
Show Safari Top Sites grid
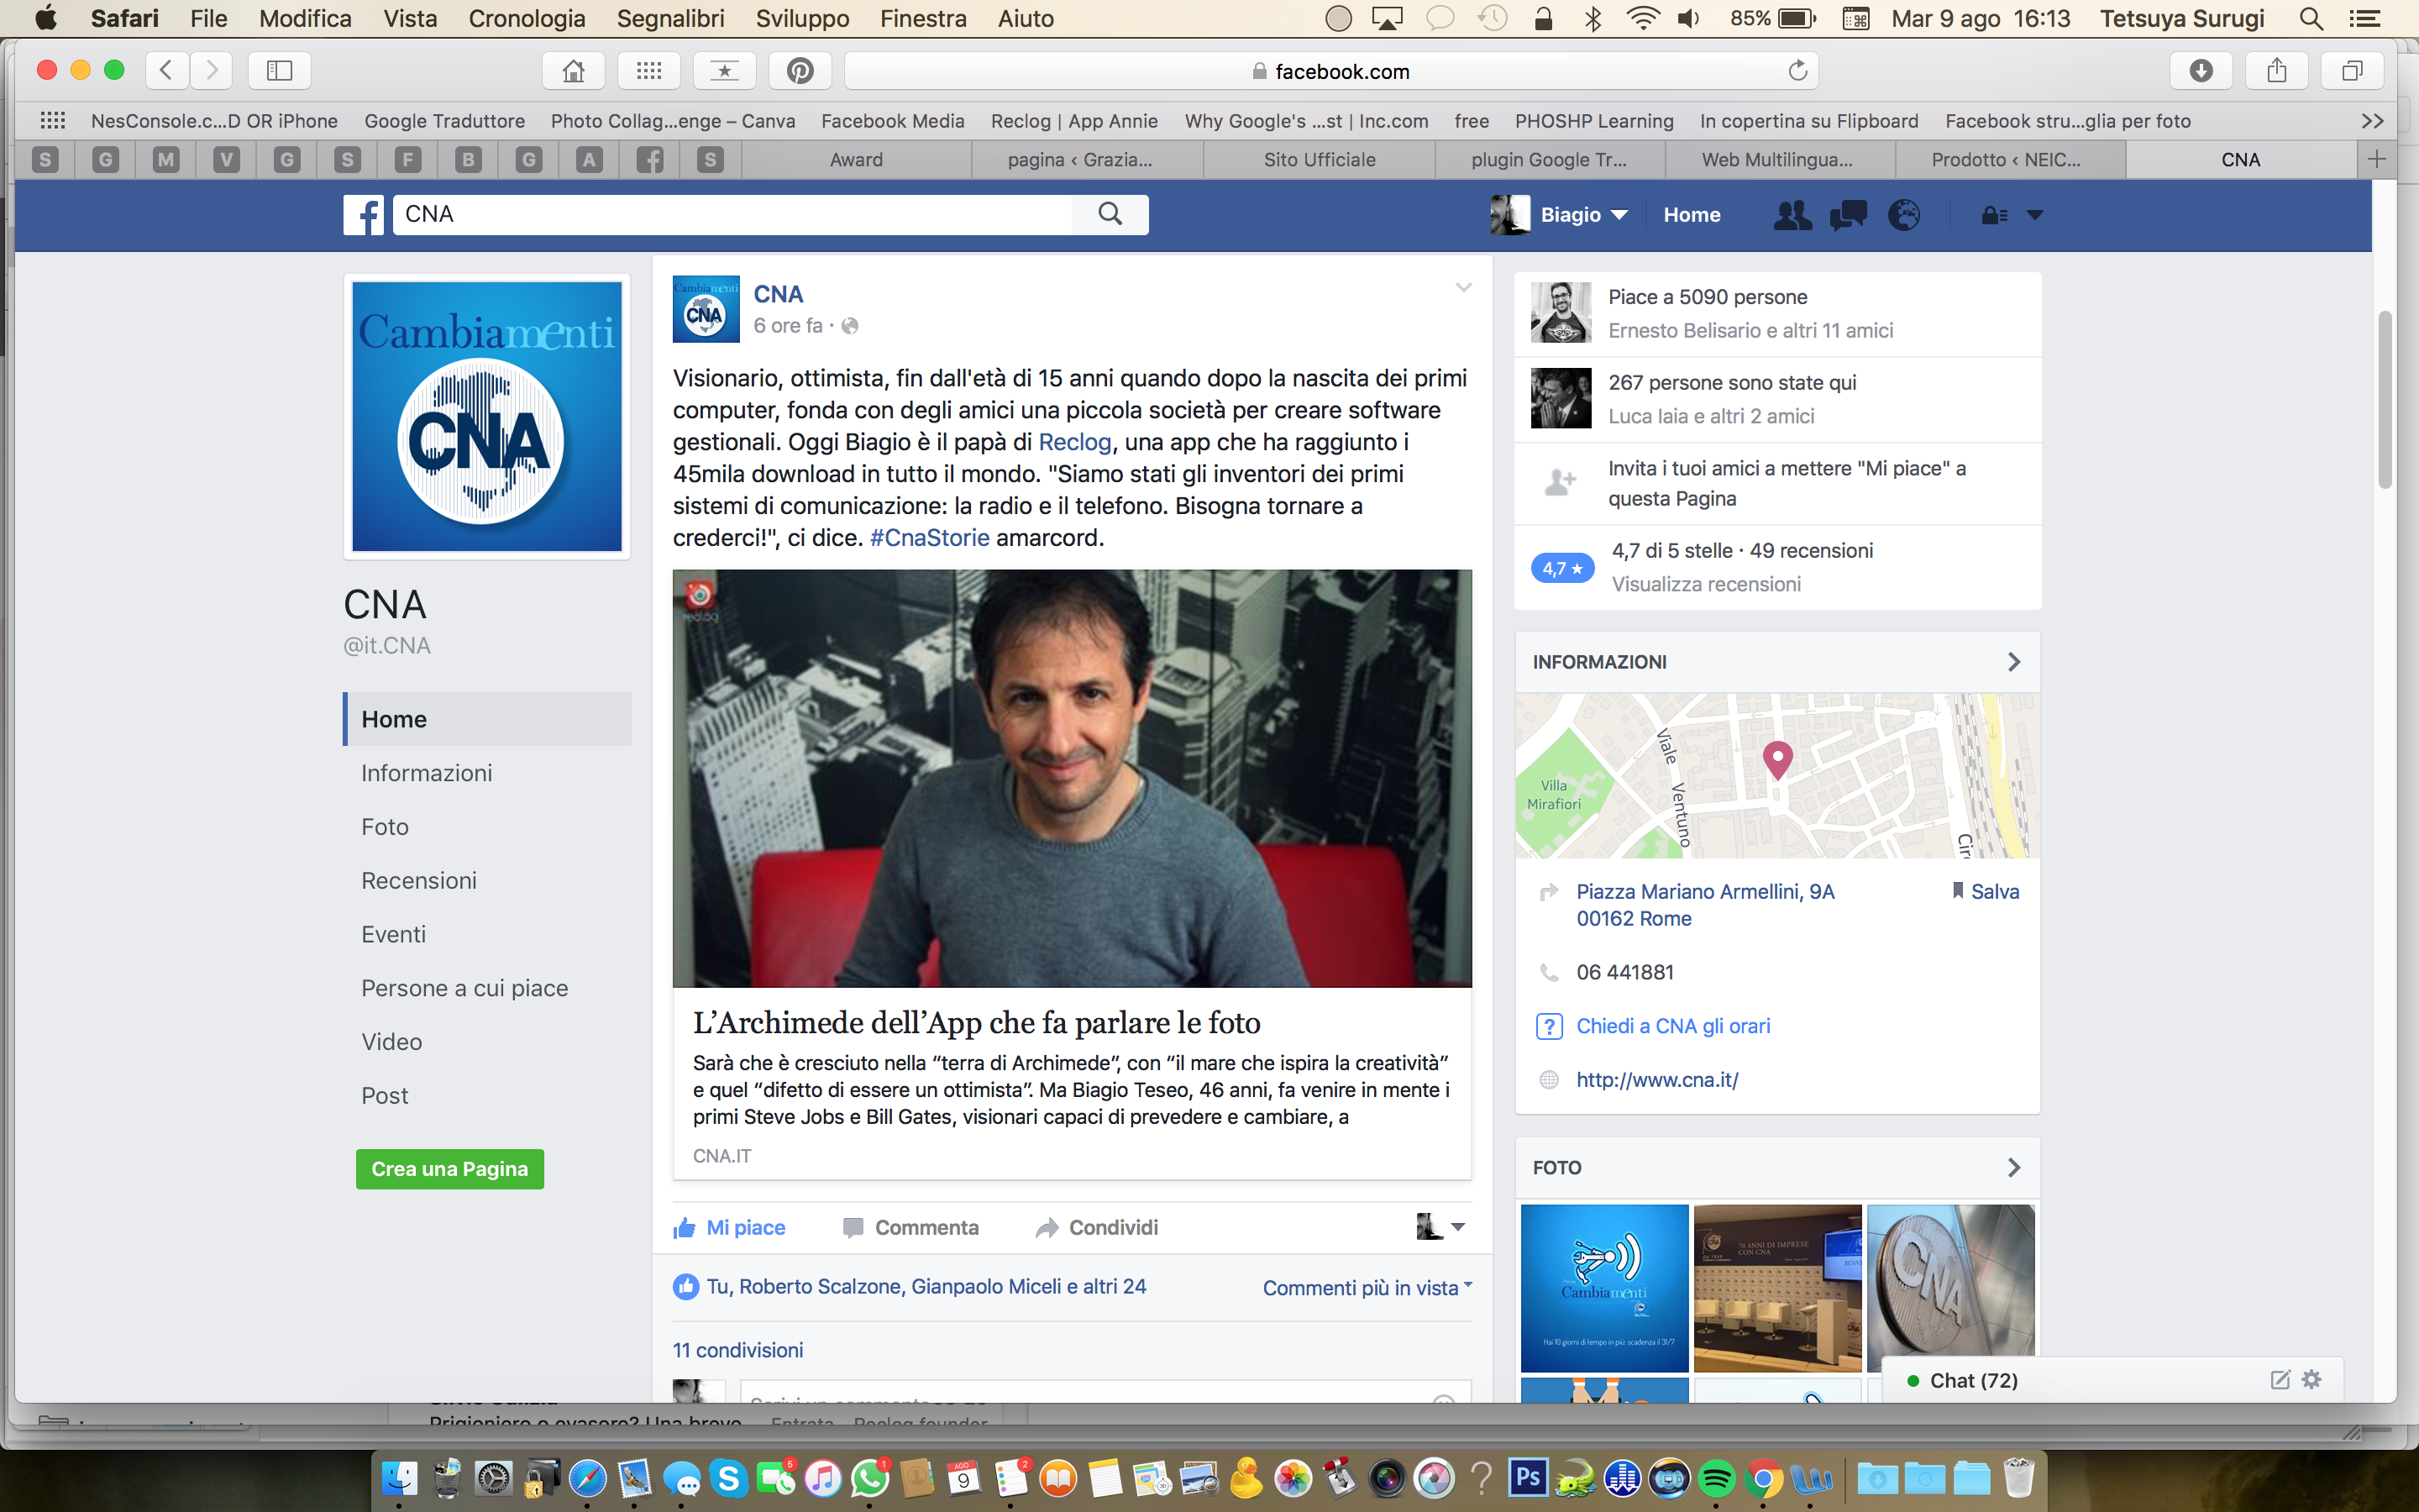click(648, 71)
